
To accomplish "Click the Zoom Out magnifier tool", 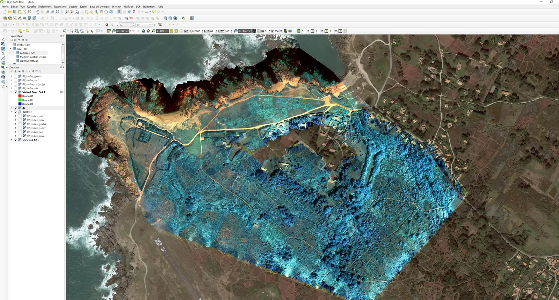I will click(52, 12).
